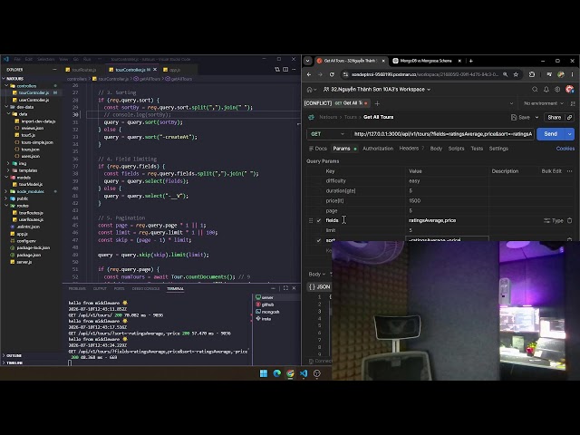Image resolution: width=580 pixels, height=435 pixels.
Task: Open Postman's home icon
Action: click(x=309, y=89)
